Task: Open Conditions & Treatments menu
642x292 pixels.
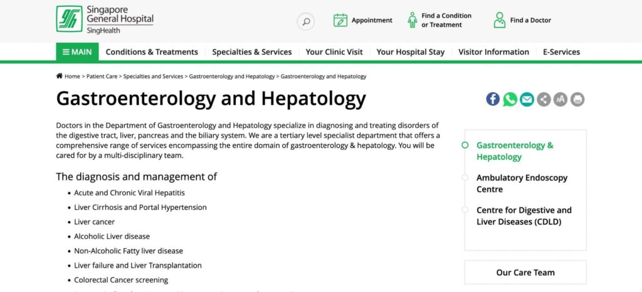Action: coord(152,52)
